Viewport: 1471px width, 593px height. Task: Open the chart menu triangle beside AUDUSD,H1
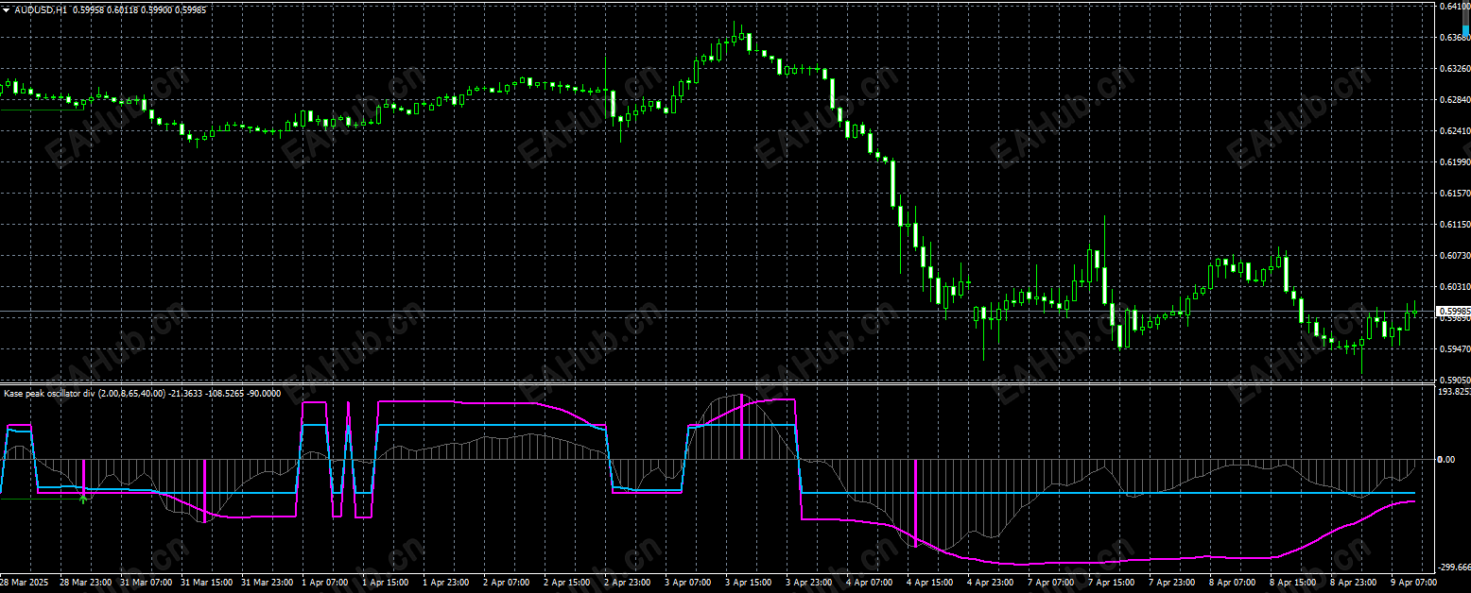click(x=7, y=8)
